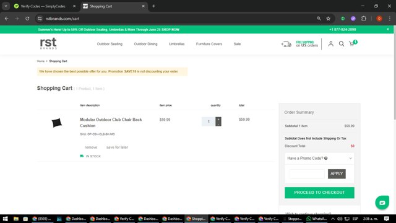The width and height of the screenshot is (396, 223).
Task: Open the tab search dropdown arrow
Action: coord(6,6)
